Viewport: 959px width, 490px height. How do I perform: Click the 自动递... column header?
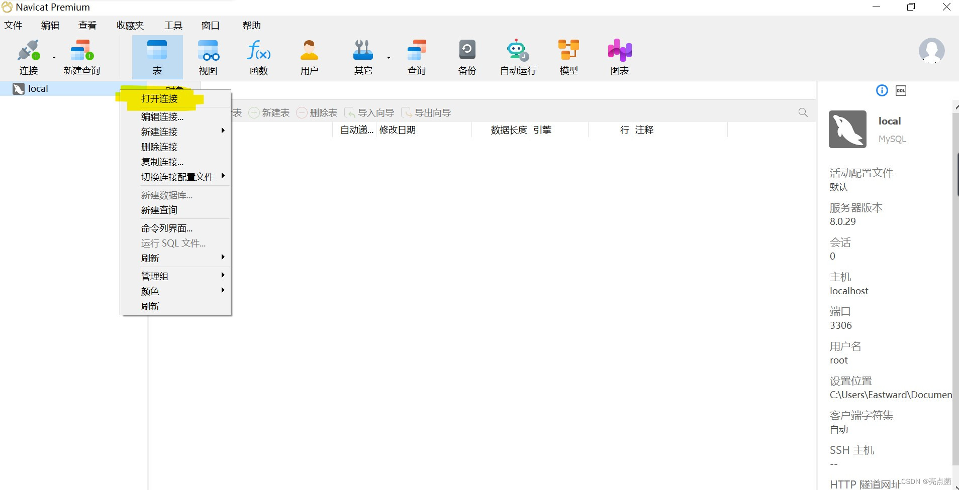pyautogui.click(x=354, y=130)
